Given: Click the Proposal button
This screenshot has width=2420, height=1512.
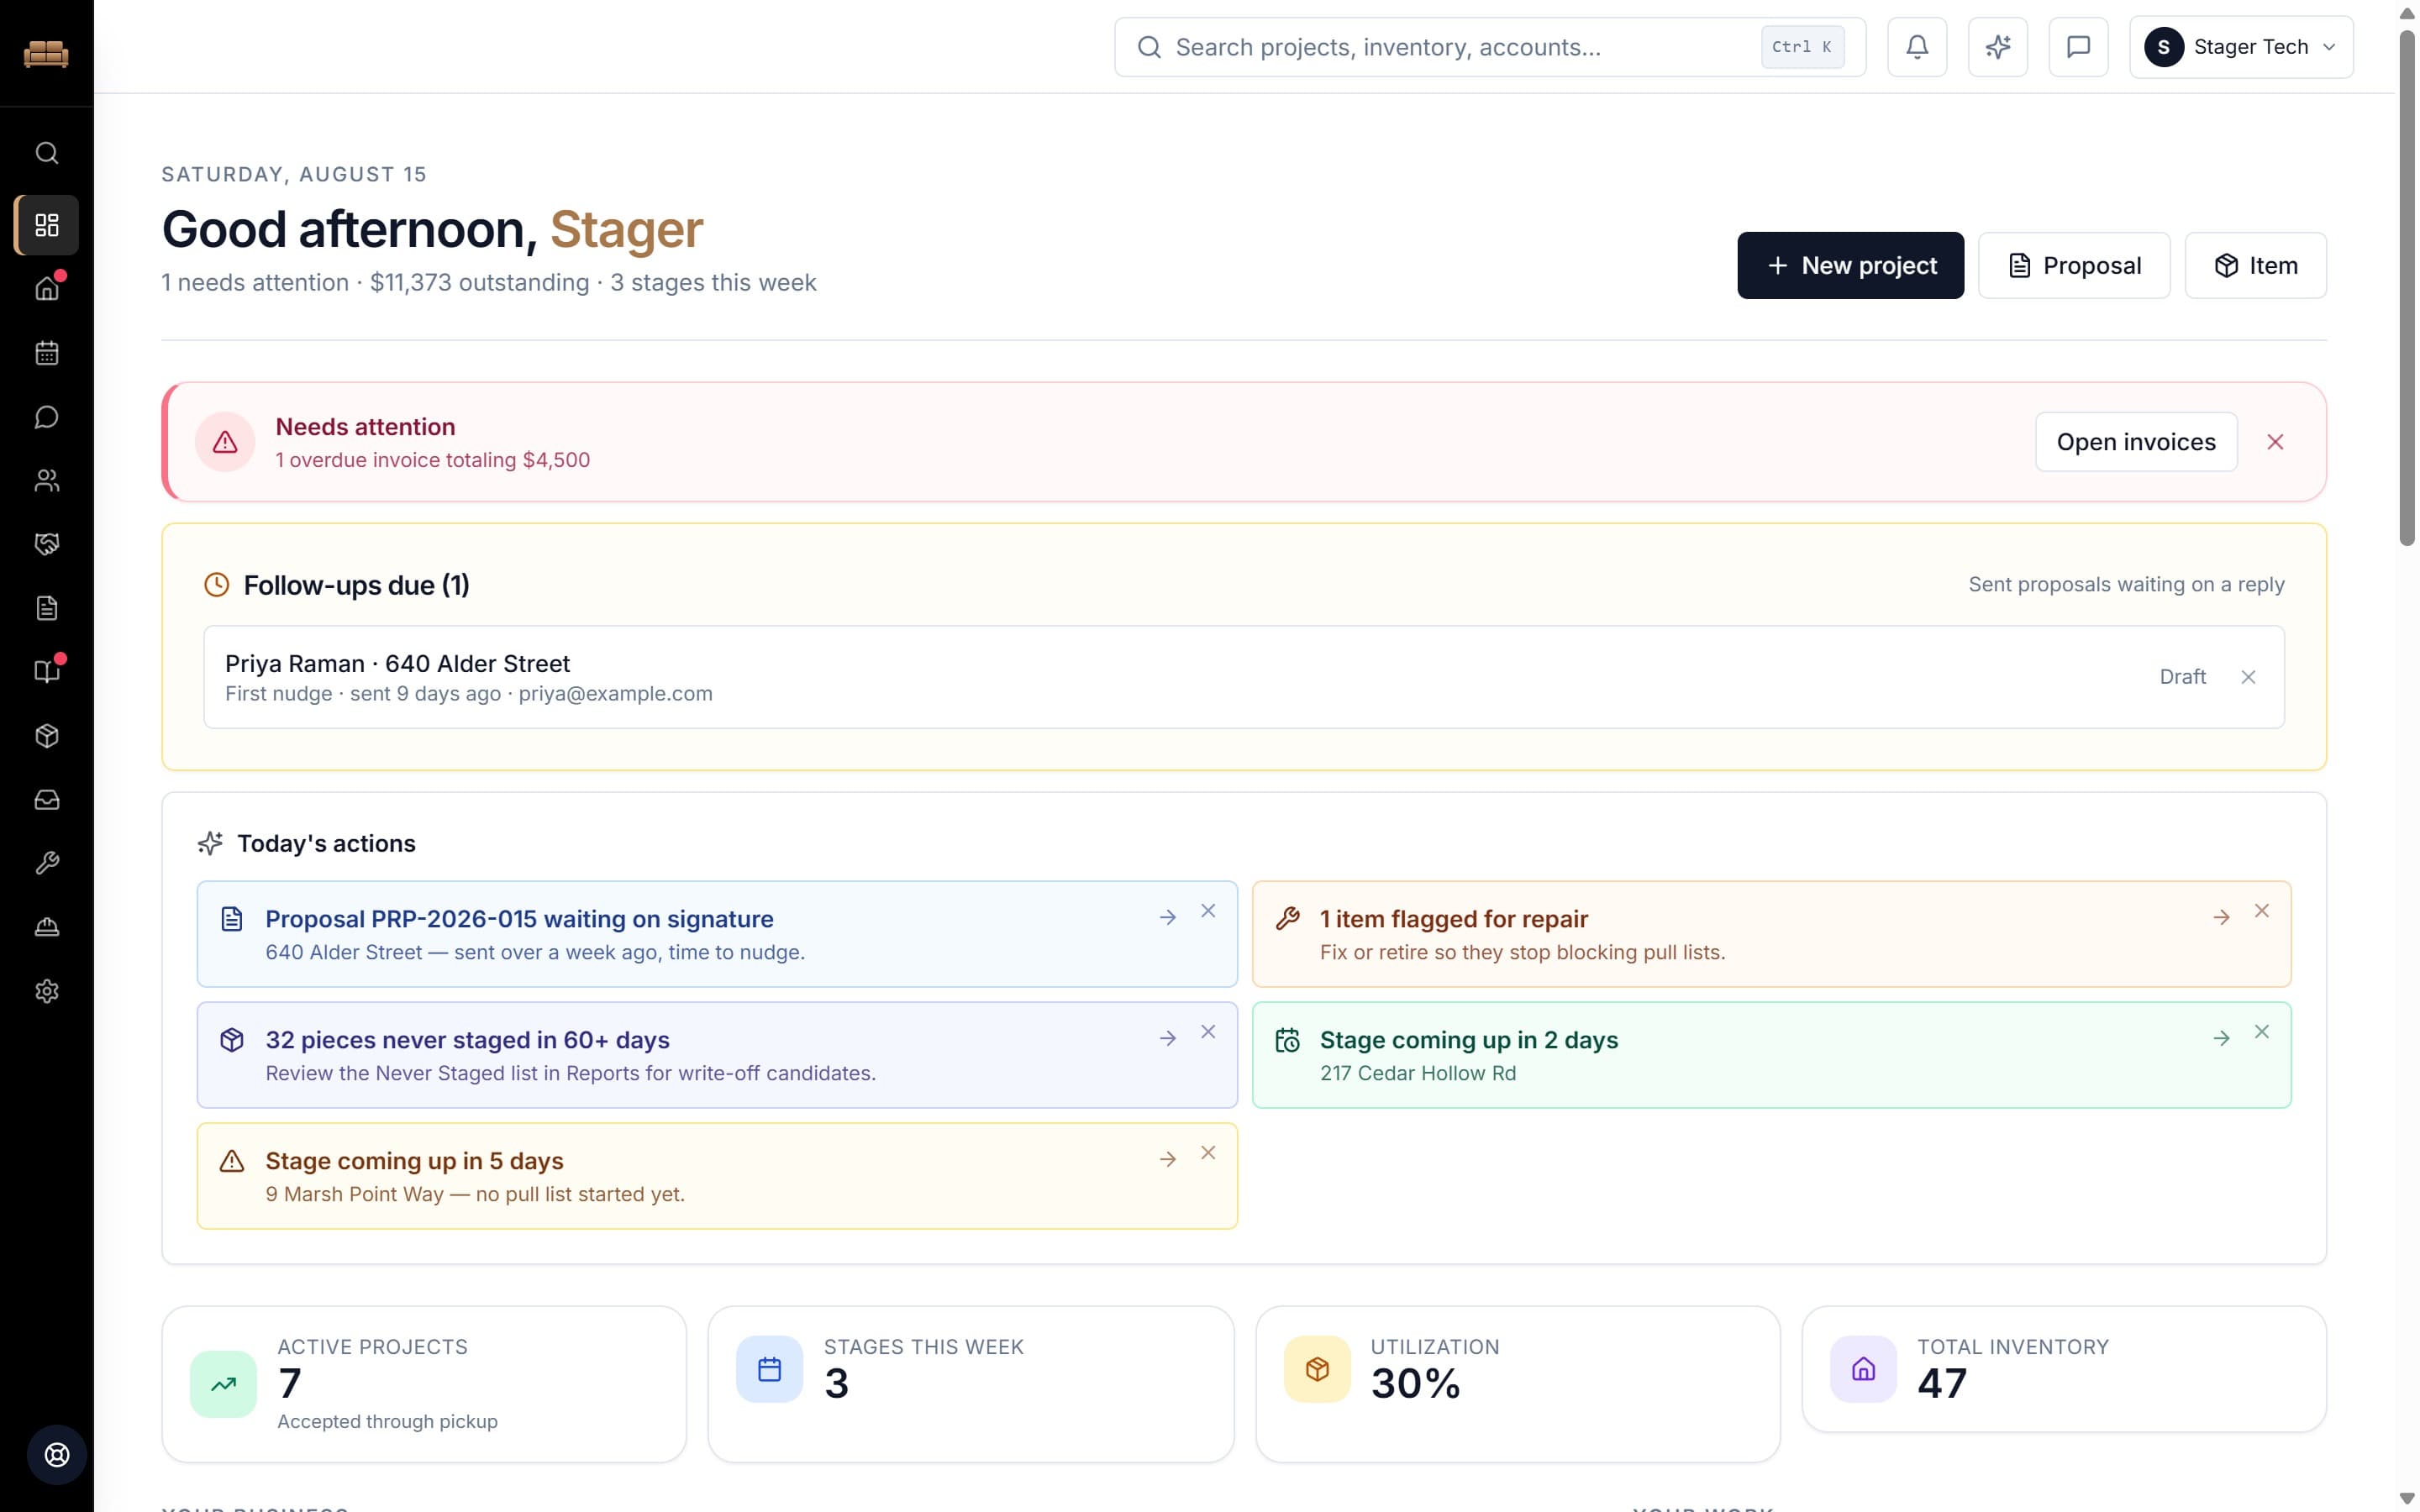Looking at the screenshot, I should coord(2074,266).
